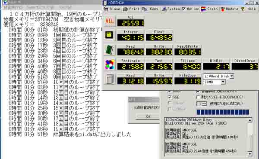Open the System info toolbar item
Screen dimensions: 259x159
[171, 9]
